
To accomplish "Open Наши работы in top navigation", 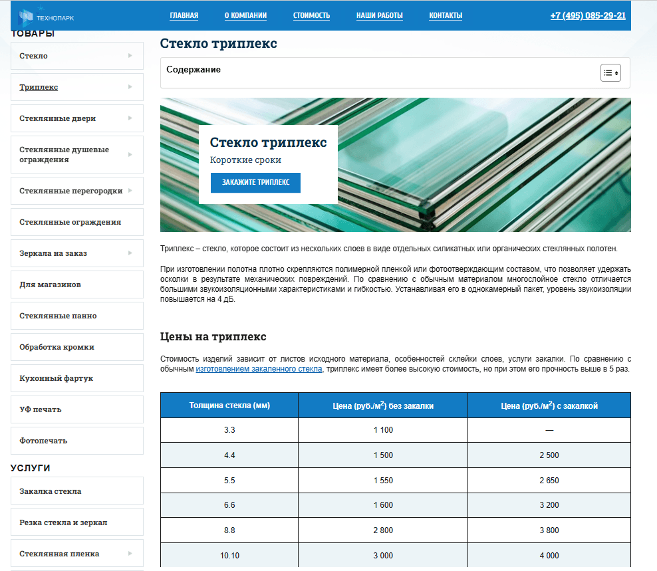I will pos(380,15).
